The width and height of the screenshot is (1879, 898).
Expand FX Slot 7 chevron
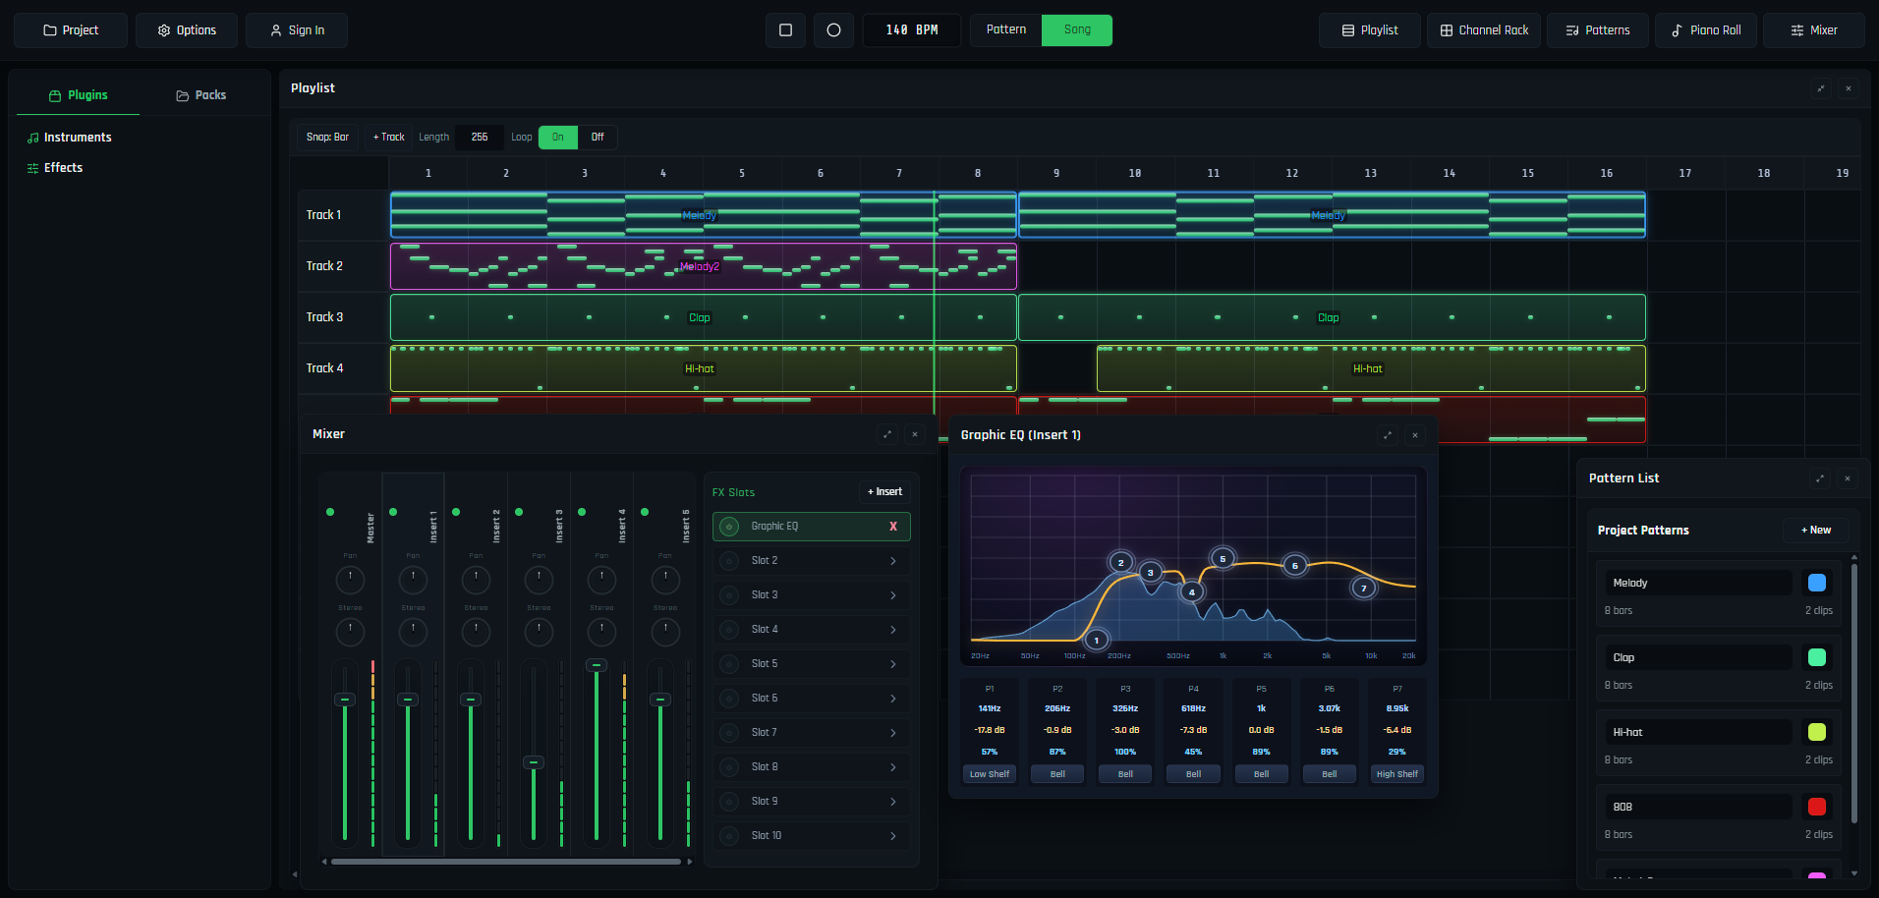[893, 733]
